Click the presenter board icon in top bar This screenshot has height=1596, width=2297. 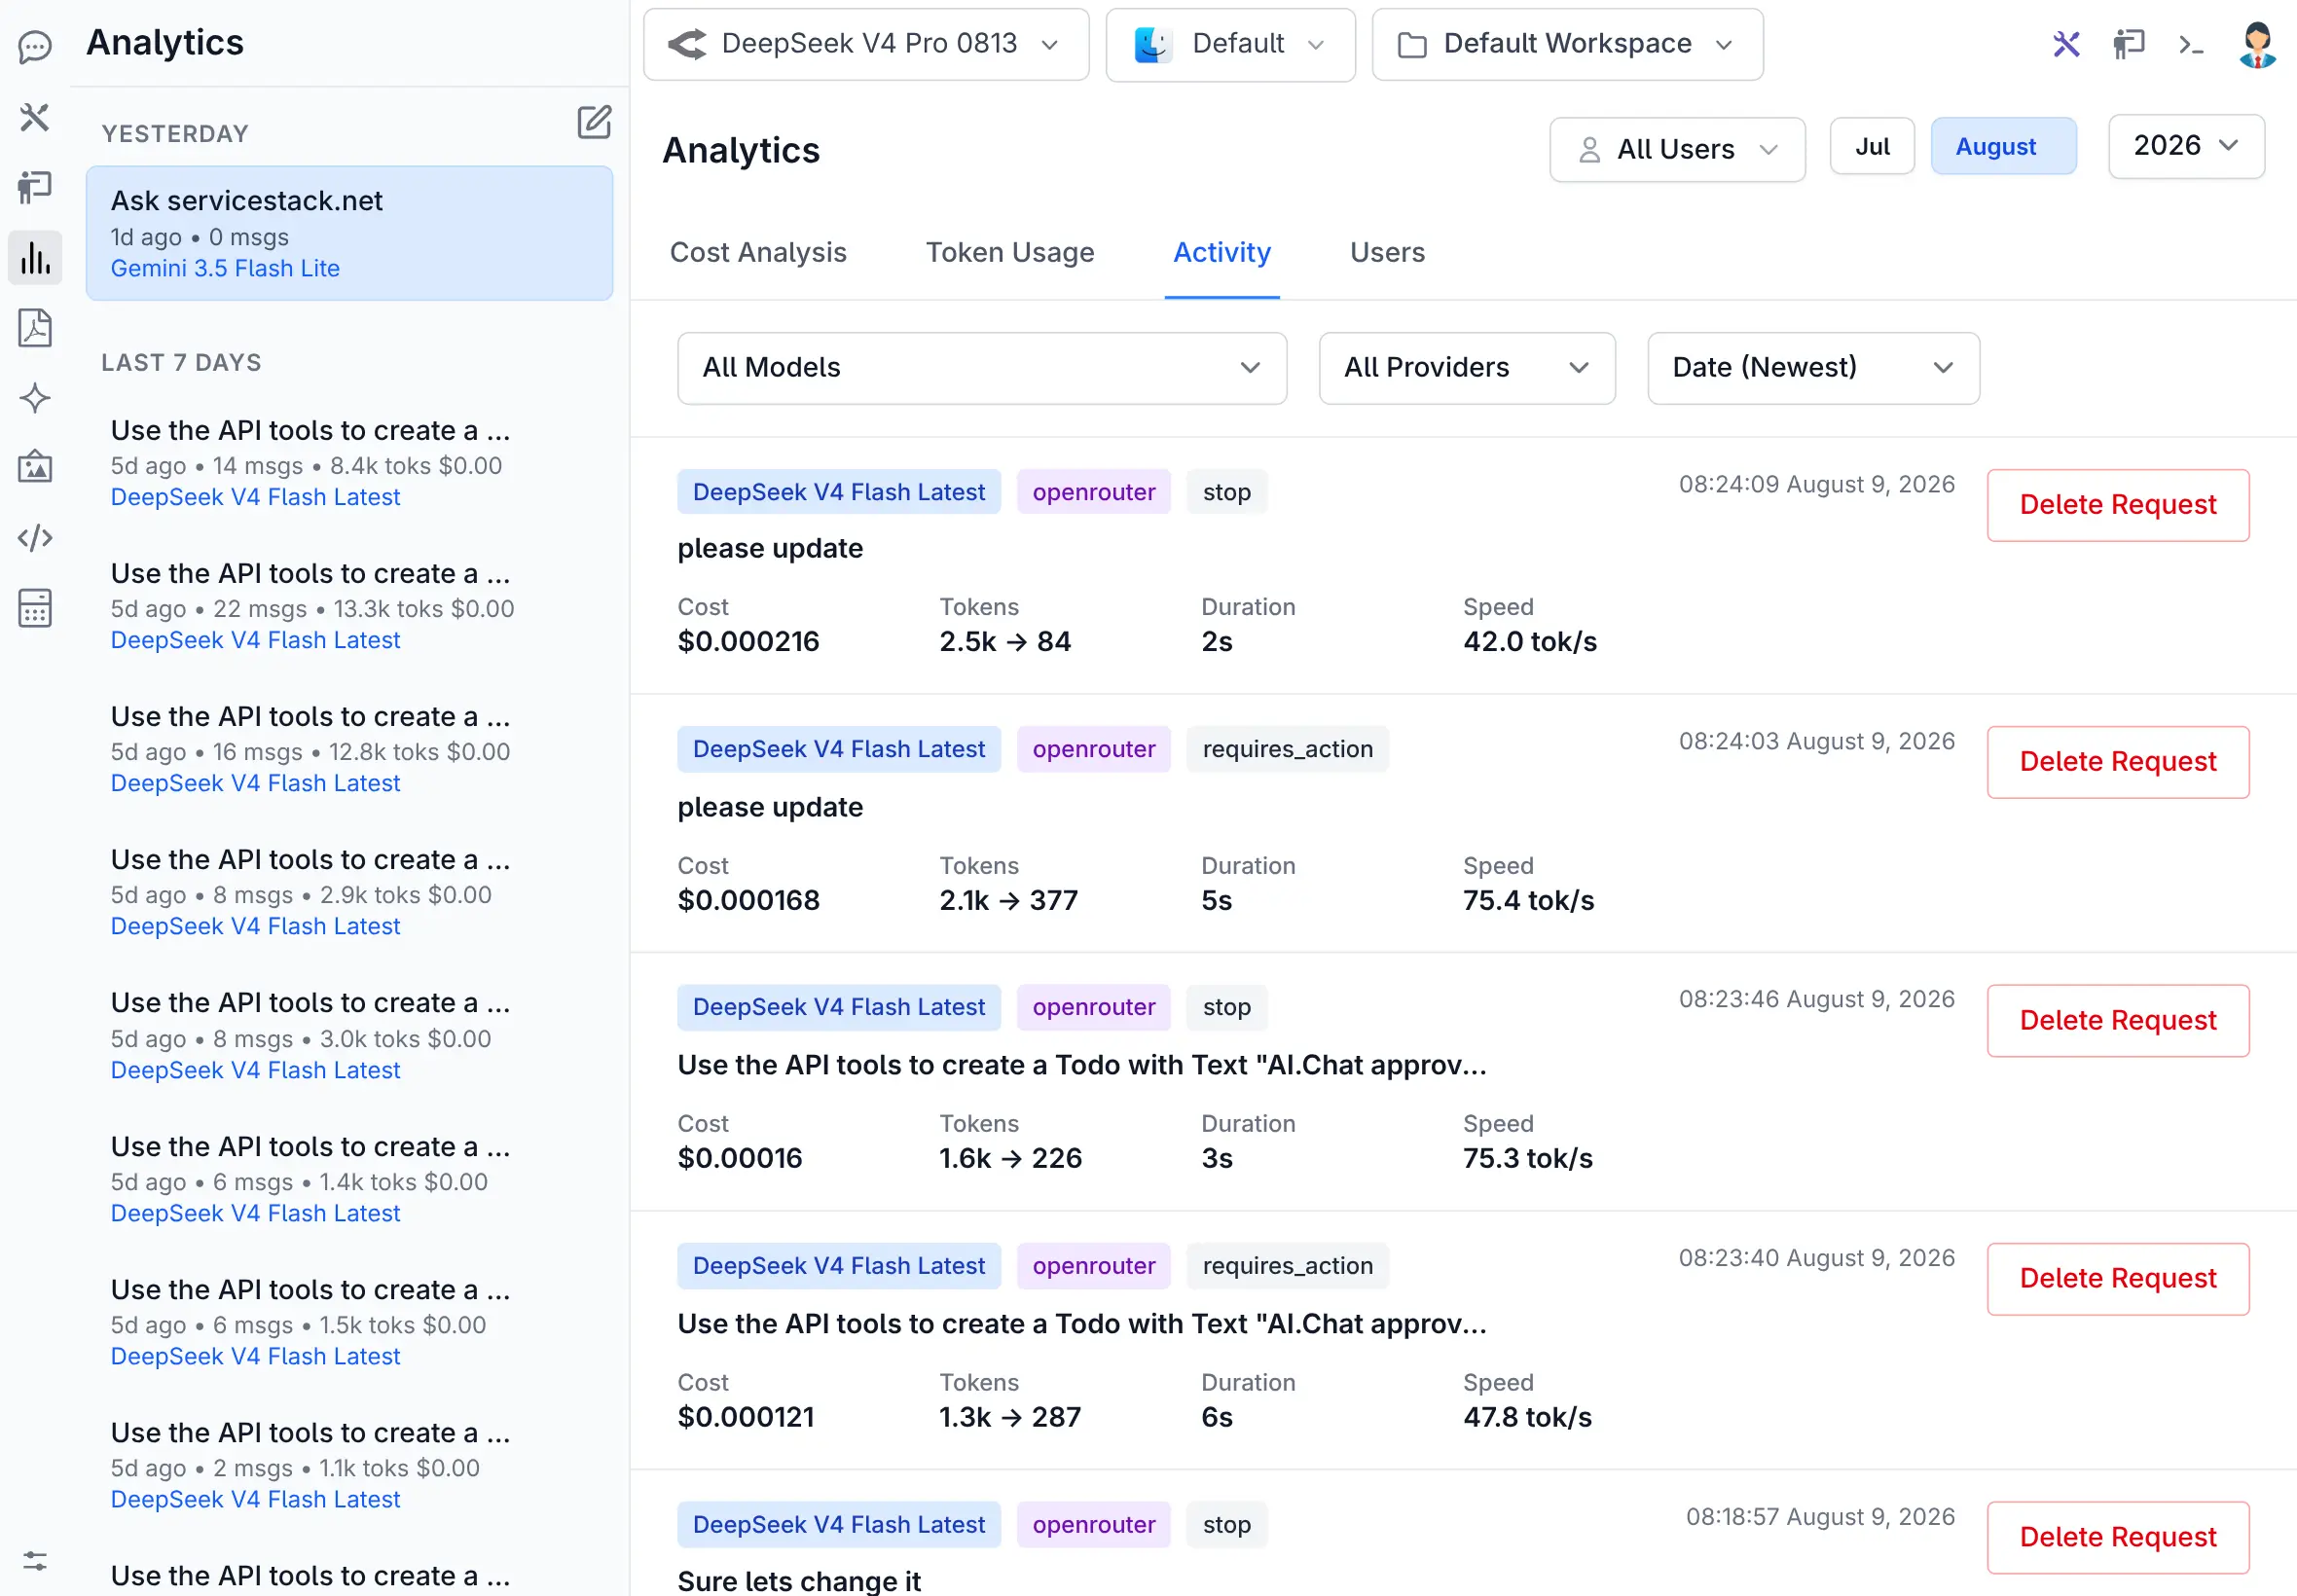(x=2129, y=44)
